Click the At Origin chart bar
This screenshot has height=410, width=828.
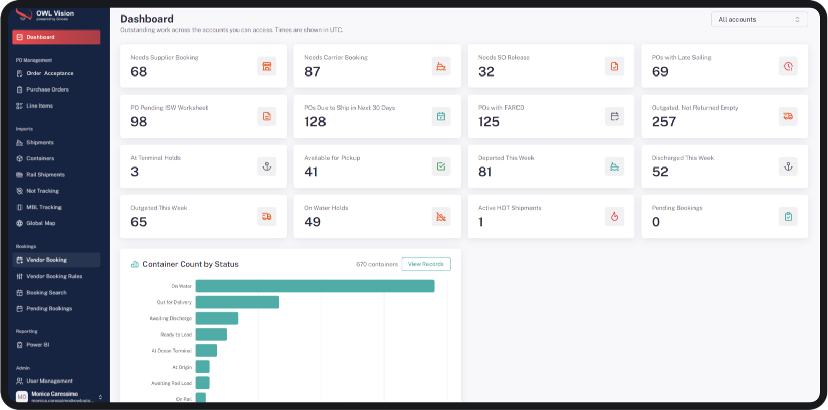[x=202, y=367]
